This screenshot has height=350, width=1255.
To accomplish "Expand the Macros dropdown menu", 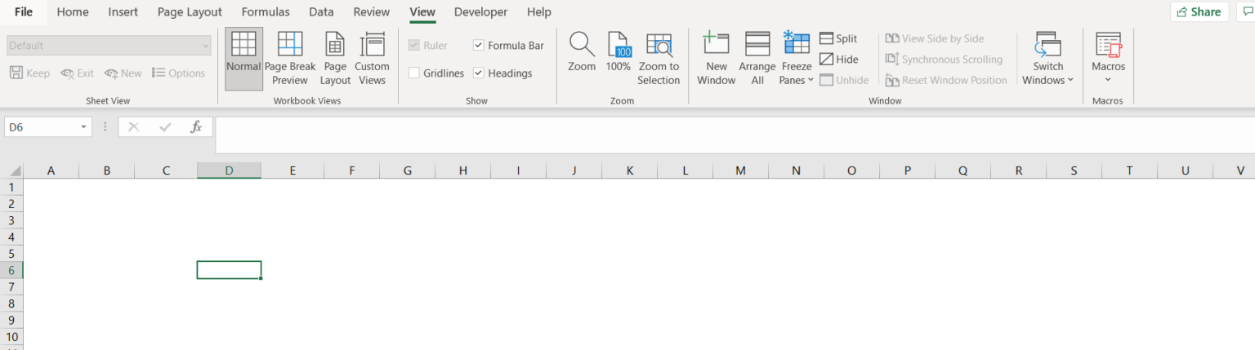I will pyautogui.click(x=1108, y=59).
